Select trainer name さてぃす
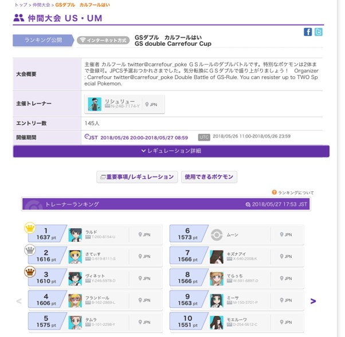Screen dimensions: 345x337 93,254
